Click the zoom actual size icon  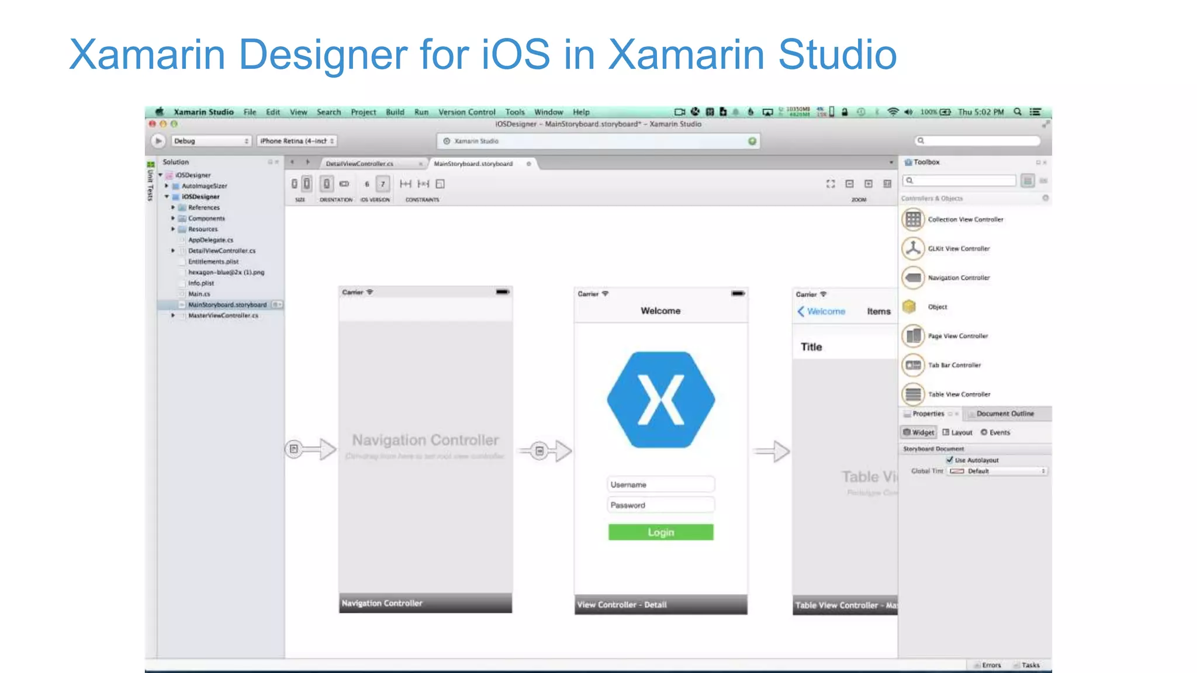[887, 184]
